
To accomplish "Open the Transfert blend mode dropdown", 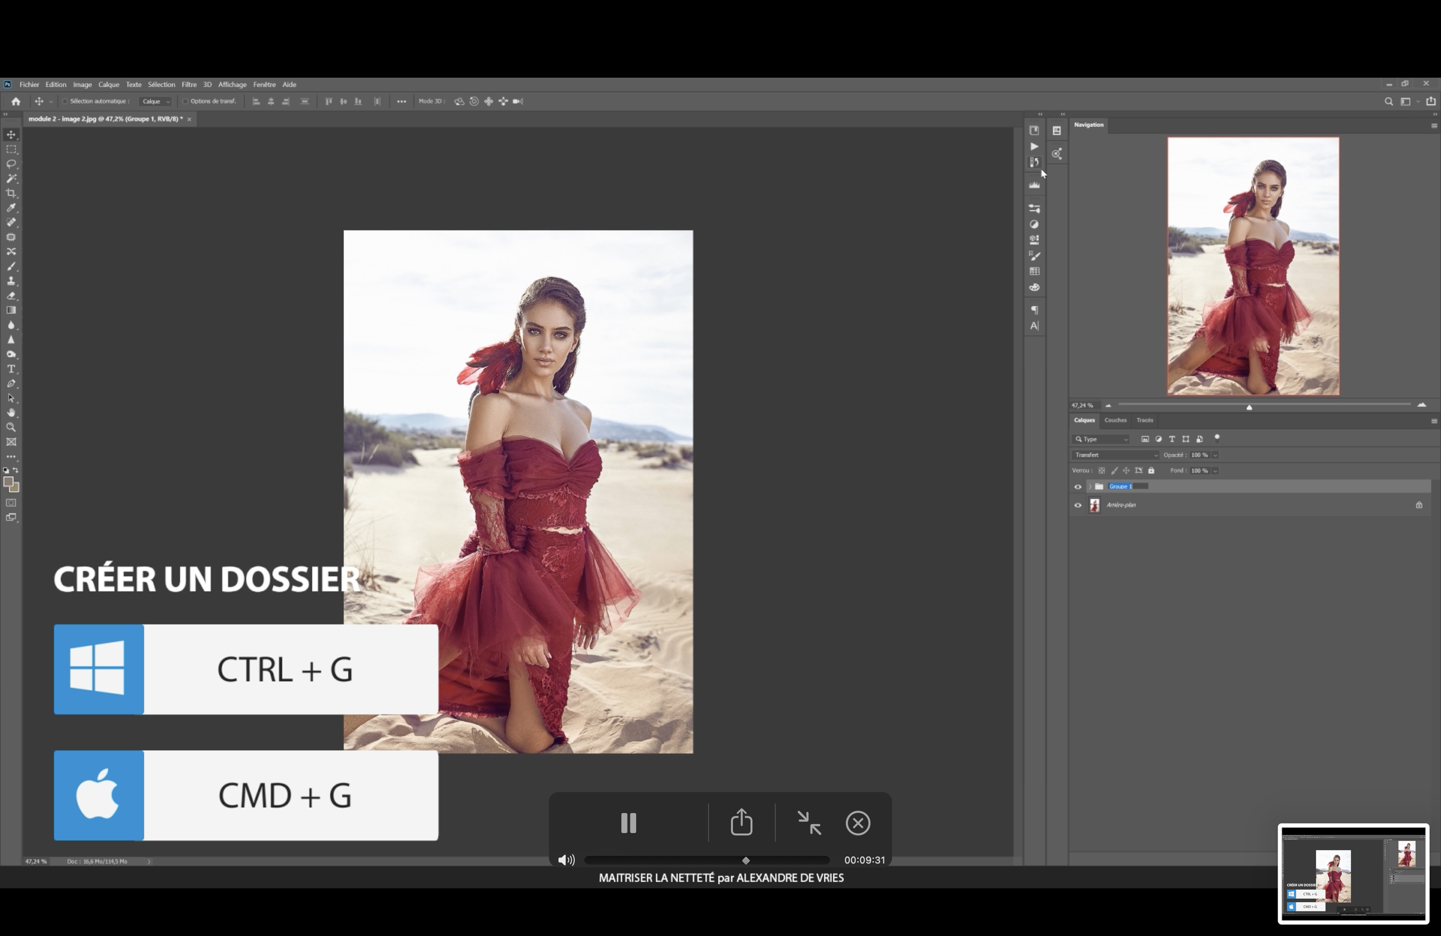I will 1115,455.
